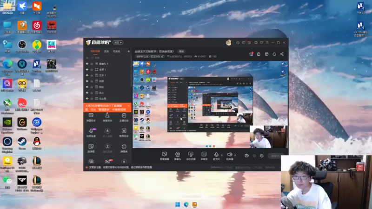The height and width of the screenshot is (209, 372).
Task: Toggle visibility of the last source row
Action: pos(87,98)
